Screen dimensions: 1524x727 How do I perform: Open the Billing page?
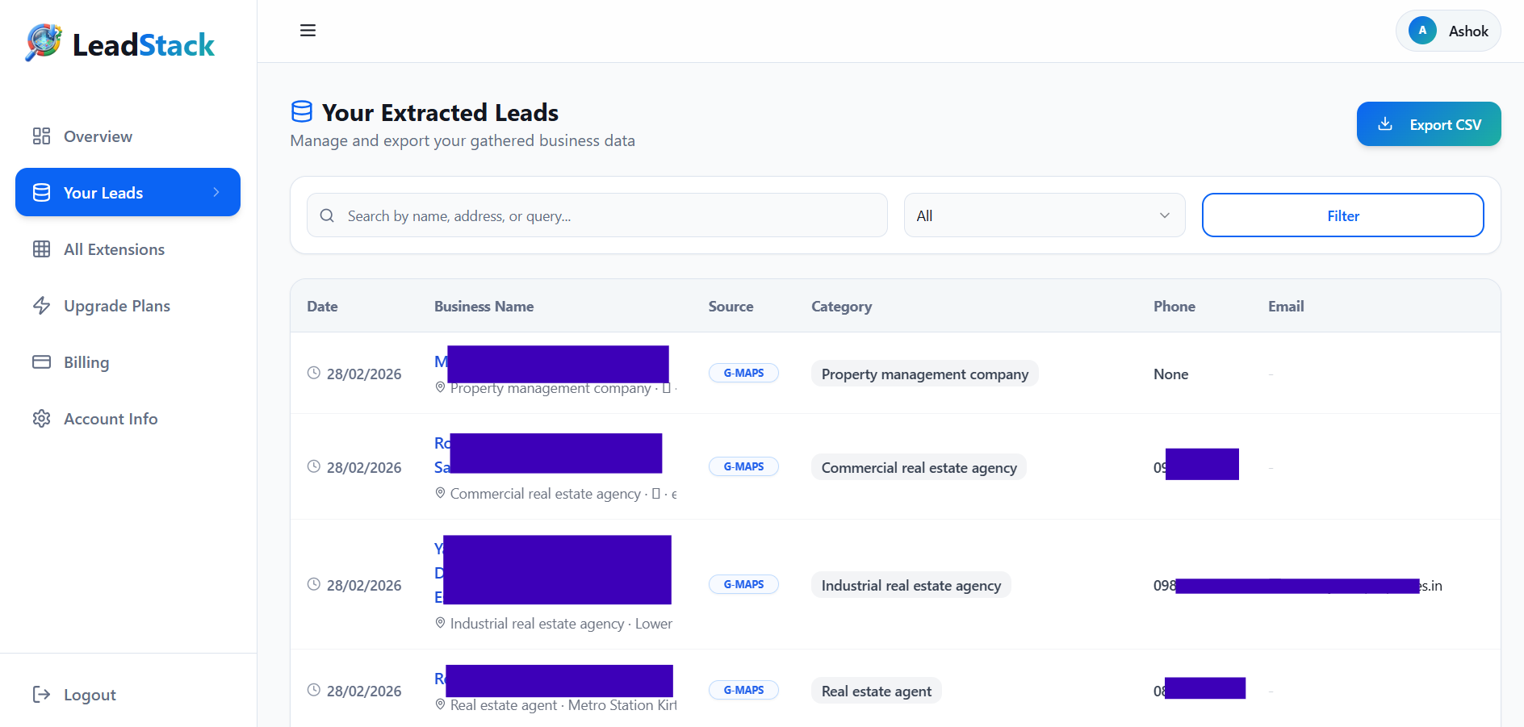click(86, 361)
